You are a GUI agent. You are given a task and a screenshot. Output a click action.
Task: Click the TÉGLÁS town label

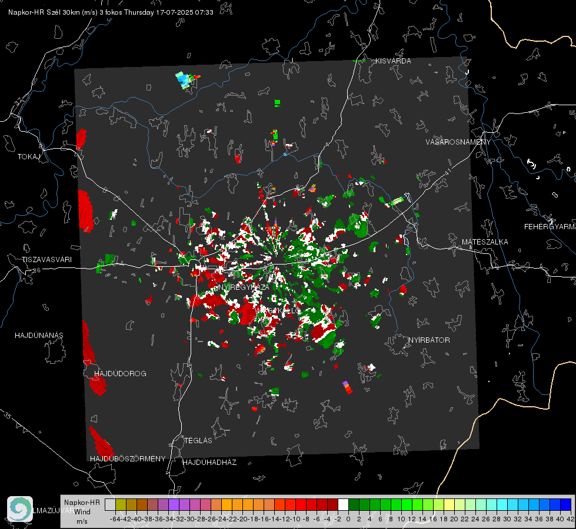198,440
